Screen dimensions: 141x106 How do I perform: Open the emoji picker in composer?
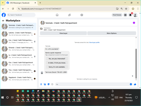131,84
